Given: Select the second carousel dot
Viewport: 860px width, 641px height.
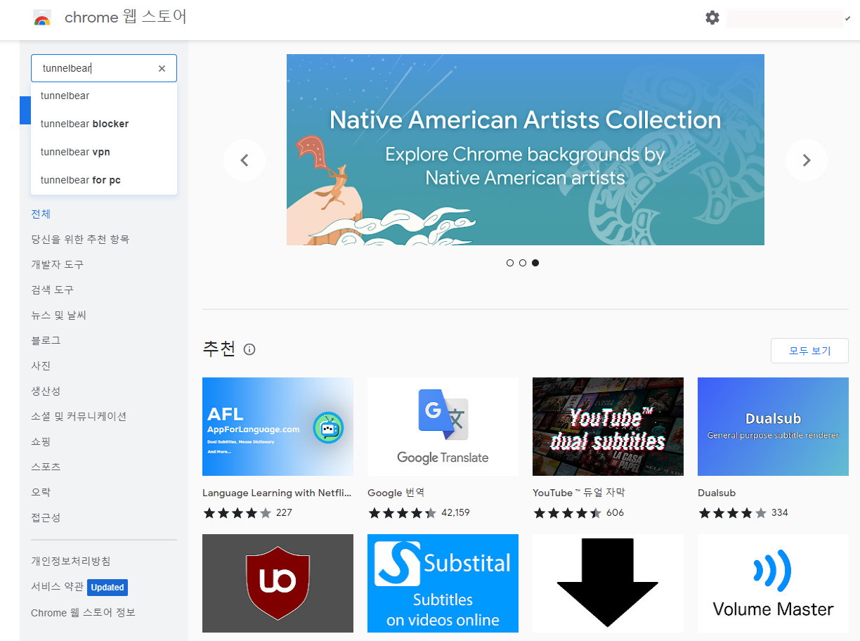Looking at the screenshot, I should pos(523,263).
